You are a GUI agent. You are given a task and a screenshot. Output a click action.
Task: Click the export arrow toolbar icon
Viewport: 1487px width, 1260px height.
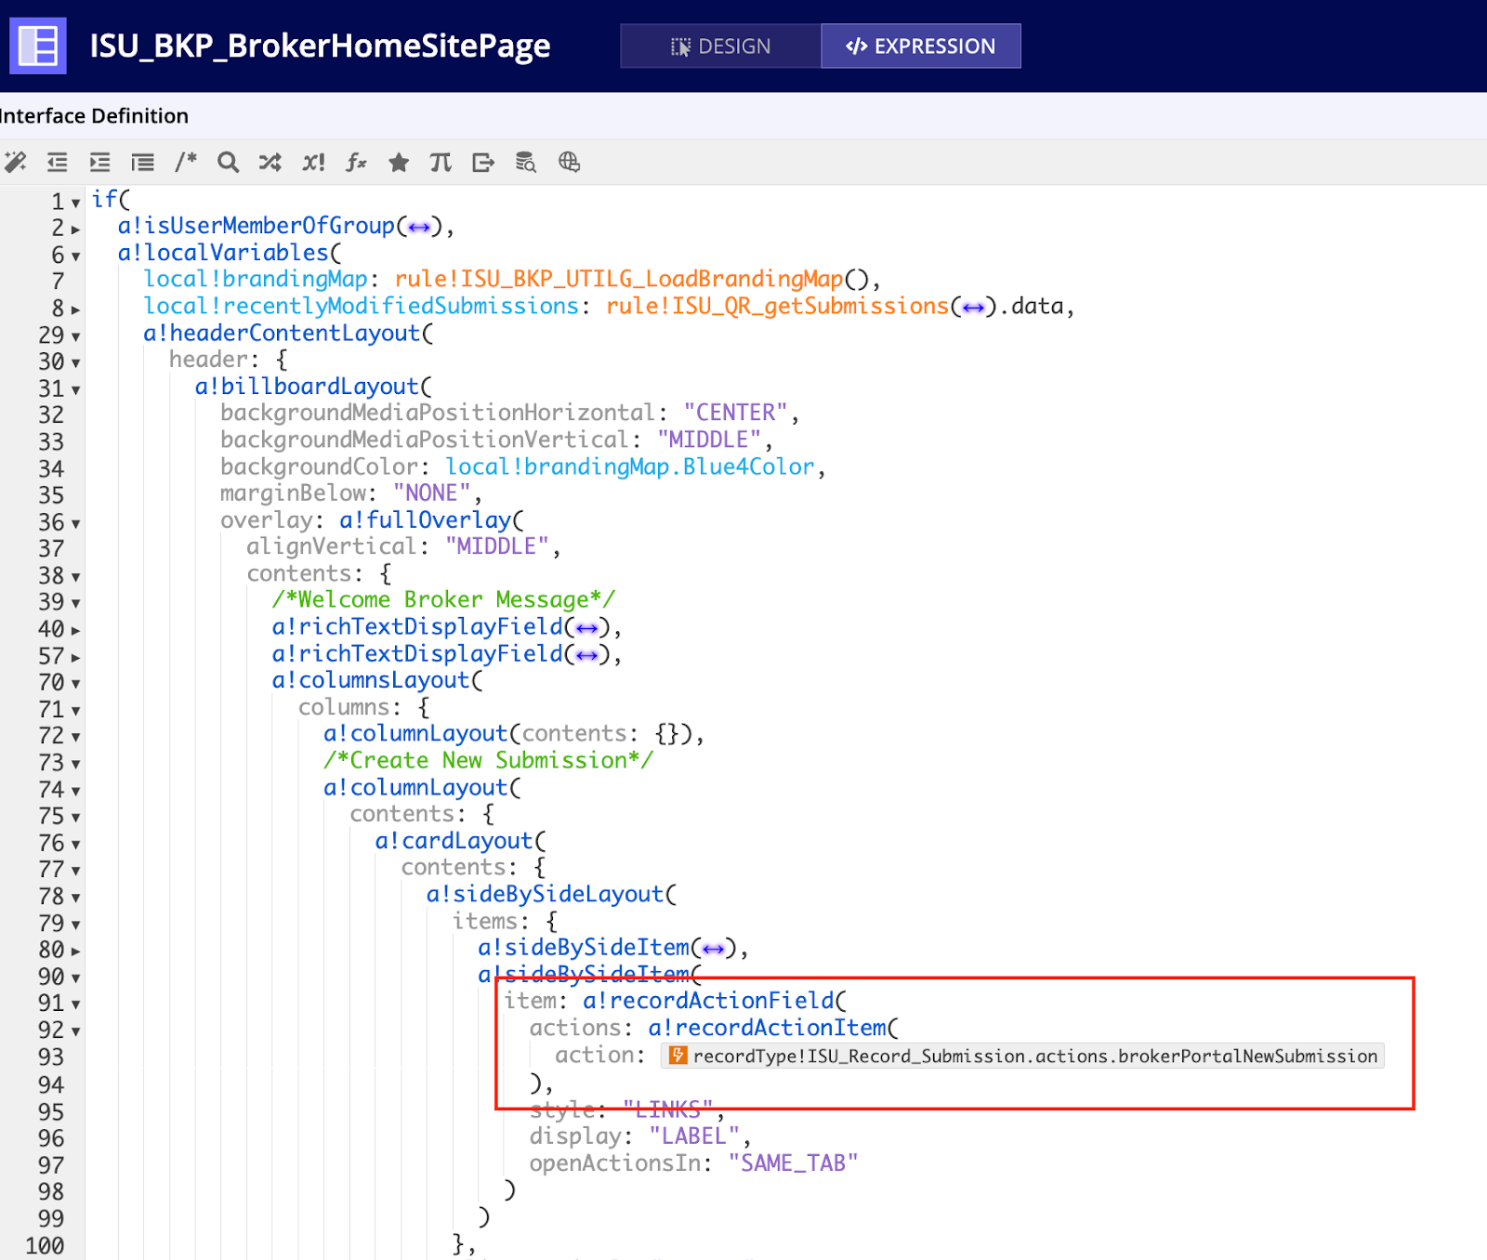tap(483, 163)
